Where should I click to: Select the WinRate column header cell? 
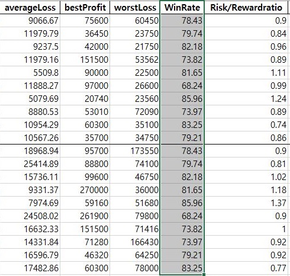182,7
